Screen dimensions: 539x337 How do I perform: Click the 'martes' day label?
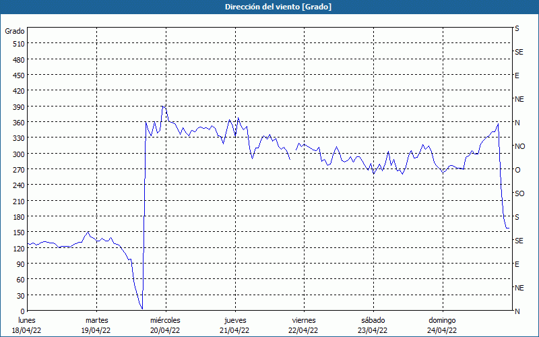97,320
